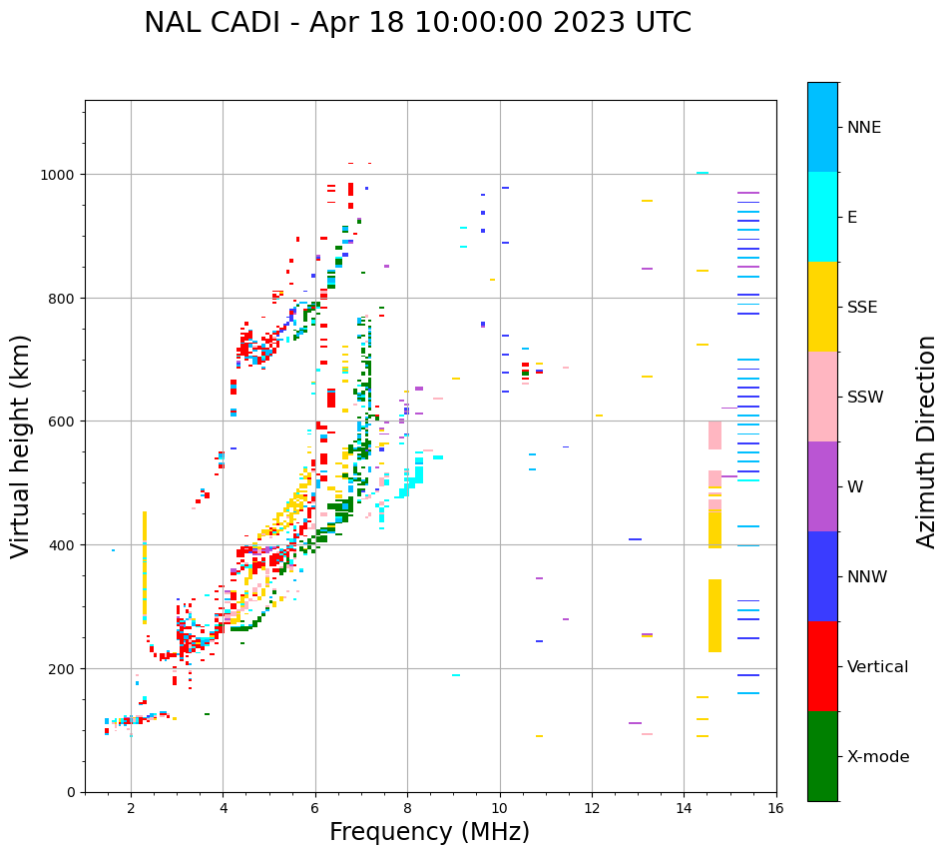Click the pink block near 14.7 MHz
The height and width of the screenshot is (855, 949).
point(714,435)
